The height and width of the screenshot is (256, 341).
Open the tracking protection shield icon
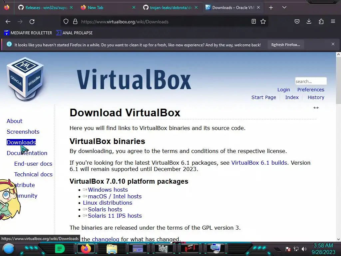[66, 22]
